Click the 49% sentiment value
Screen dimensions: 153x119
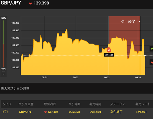(x=4, y=69)
